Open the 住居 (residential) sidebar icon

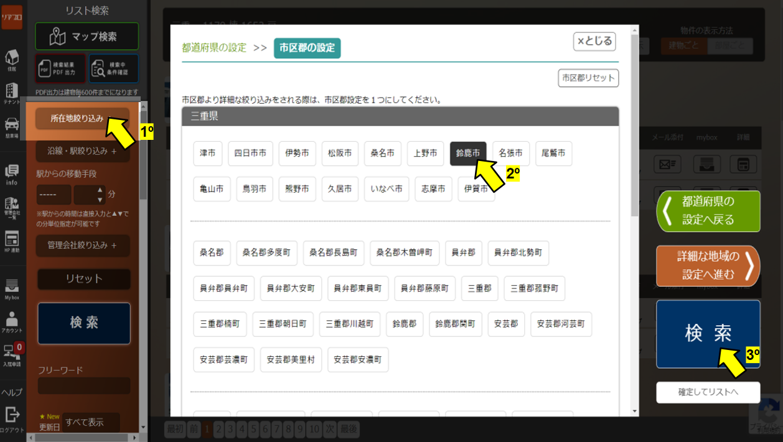tap(12, 60)
